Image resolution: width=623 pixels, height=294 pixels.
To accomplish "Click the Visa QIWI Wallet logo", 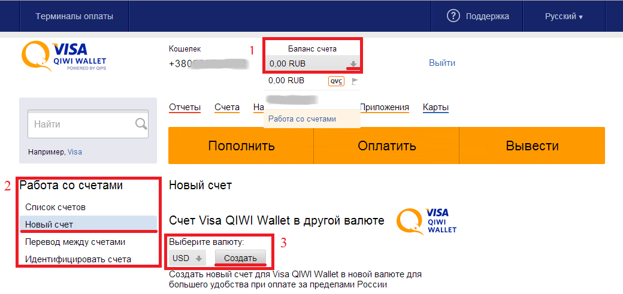I will point(64,57).
